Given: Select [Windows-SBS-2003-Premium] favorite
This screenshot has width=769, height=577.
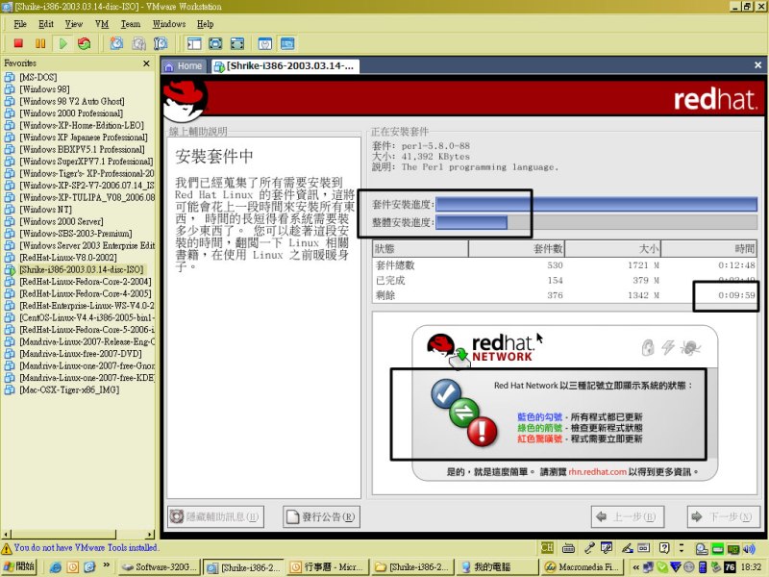Looking at the screenshot, I should click(x=76, y=234).
